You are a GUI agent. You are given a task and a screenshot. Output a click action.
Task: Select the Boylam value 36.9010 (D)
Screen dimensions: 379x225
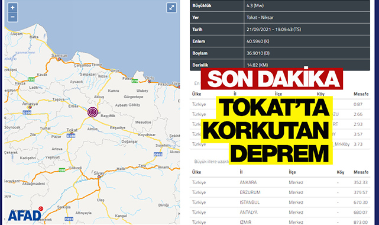[258, 53]
